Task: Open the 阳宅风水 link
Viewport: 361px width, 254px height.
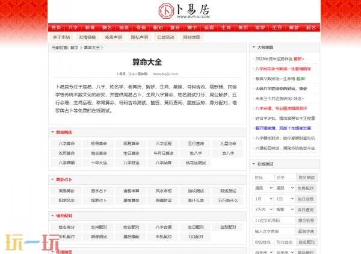Action: click(x=67, y=200)
